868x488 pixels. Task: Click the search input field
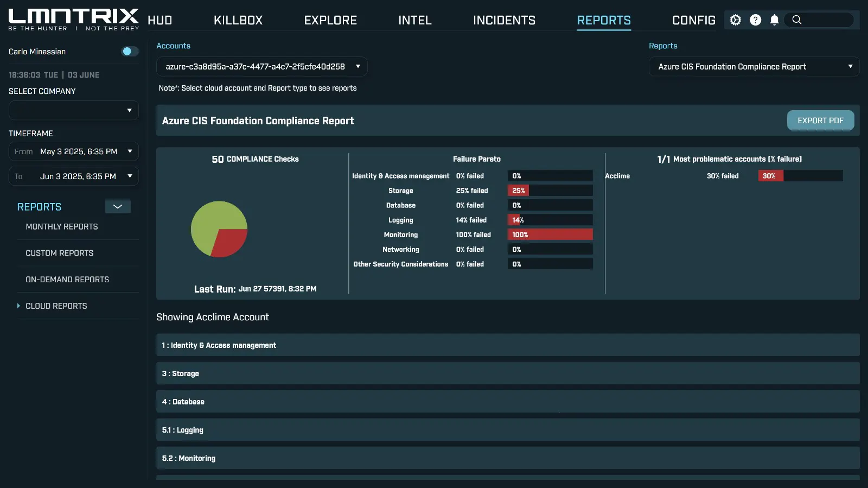tap(827, 20)
